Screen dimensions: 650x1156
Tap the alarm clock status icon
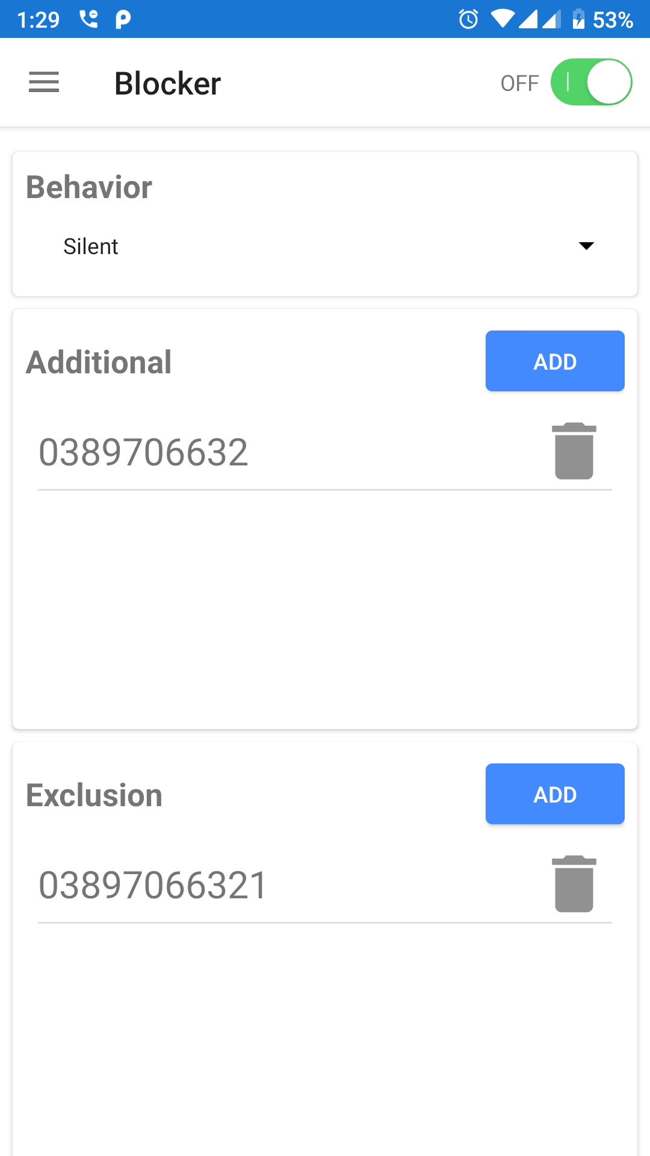pos(468,19)
